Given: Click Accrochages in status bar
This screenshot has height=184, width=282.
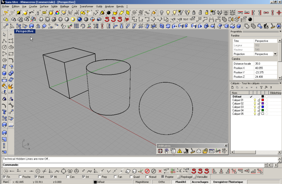Looking at the screenshot, I should click(200, 182).
